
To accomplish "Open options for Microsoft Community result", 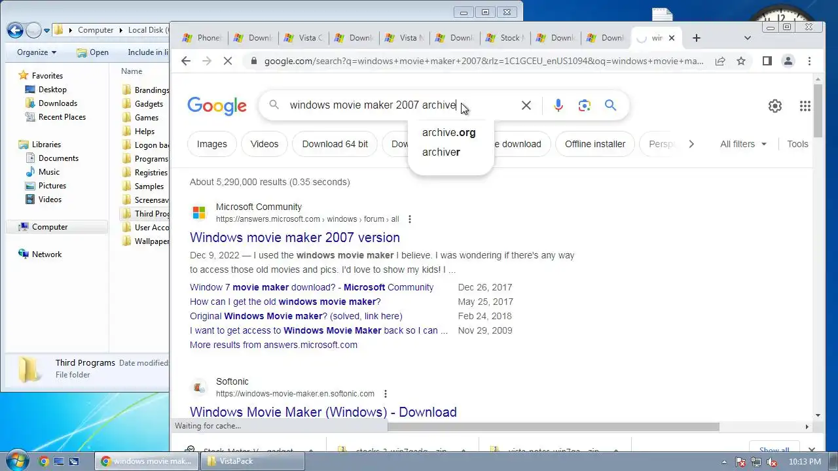I will tap(410, 219).
